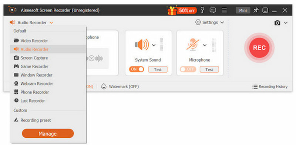296x145 pixels.
Task: Click the Window Recorder icon
Action: [16, 75]
